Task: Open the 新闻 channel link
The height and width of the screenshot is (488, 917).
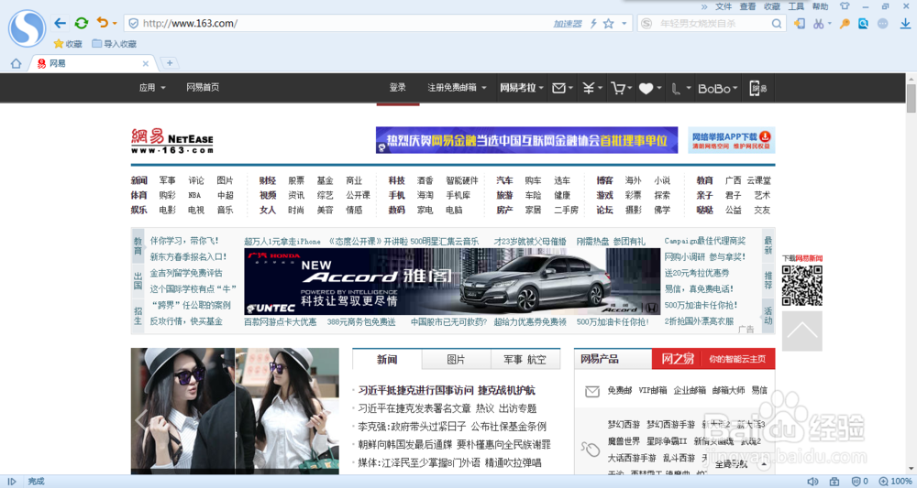Action: tap(139, 180)
